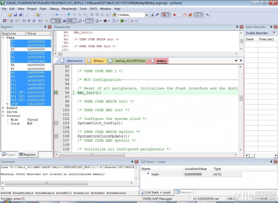Switch to startup_stm32f072xb.s tab
This screenshot has width=278, height=203.
128,61
